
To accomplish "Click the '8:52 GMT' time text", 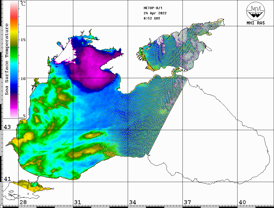I will pyautogui.click(x=152, y=18).
